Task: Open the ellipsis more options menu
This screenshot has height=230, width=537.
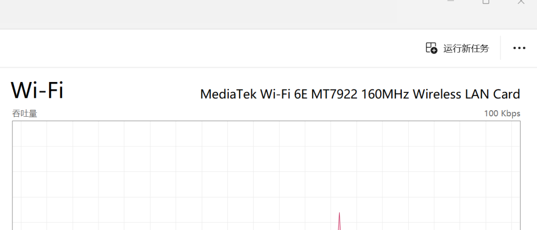Action: click(519, 48)
